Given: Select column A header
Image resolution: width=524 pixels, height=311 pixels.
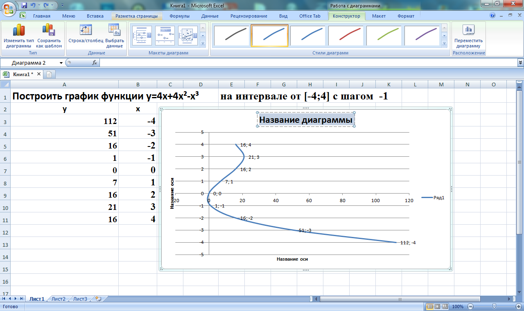Looking at the screenshot, I should tap(64, 84).
